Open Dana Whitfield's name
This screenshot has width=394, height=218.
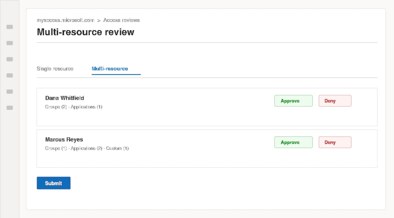click(x=65, y=98)
